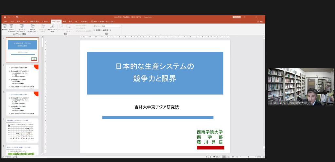The height and width of the screenshot is (162, 335).
Task: Toggle Notes (ノート) pane in status bar
Action: coord(209,157)
